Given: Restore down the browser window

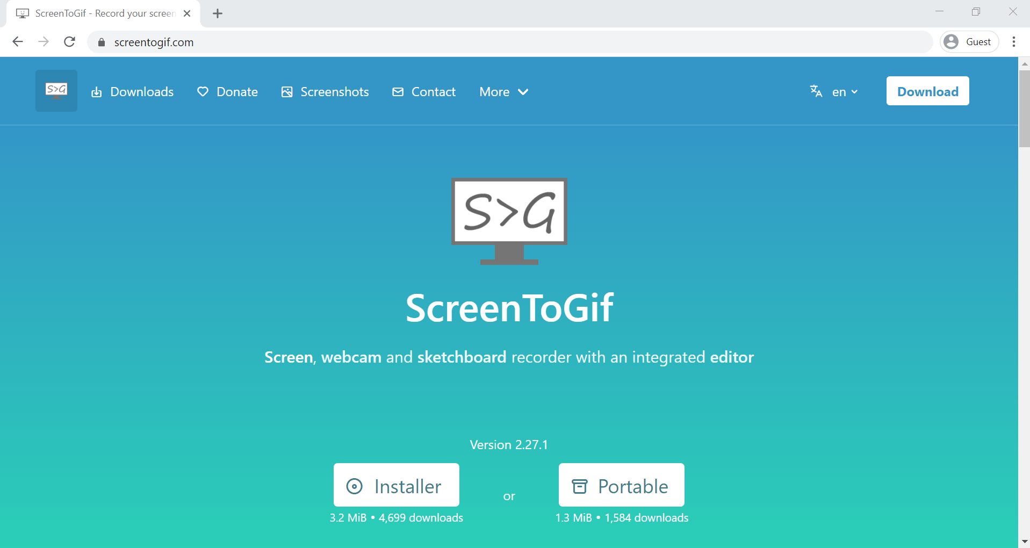Looking at the screenshot, I should tap(976, 11).
